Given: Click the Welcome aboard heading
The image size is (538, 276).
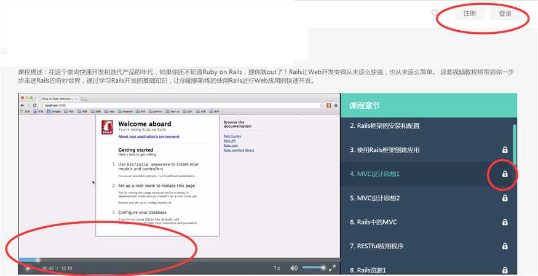Looking at the screenshot, I should click(144, 124).
